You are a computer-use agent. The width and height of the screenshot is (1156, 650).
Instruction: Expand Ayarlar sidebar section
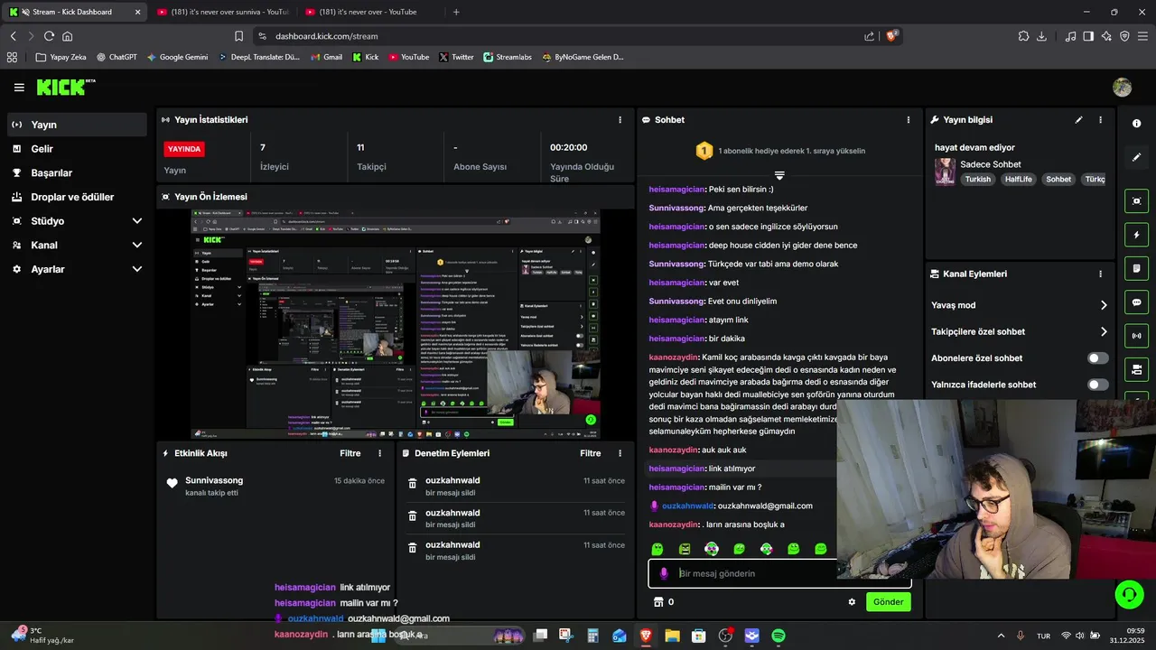pyautogui.click(x=77, y=269)
